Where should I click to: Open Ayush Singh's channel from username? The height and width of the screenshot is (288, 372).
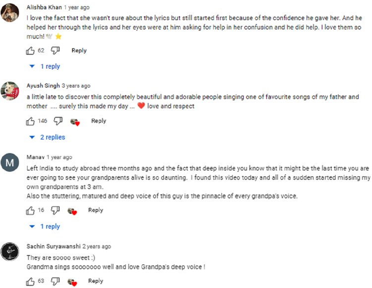click(x=43, y=86)
